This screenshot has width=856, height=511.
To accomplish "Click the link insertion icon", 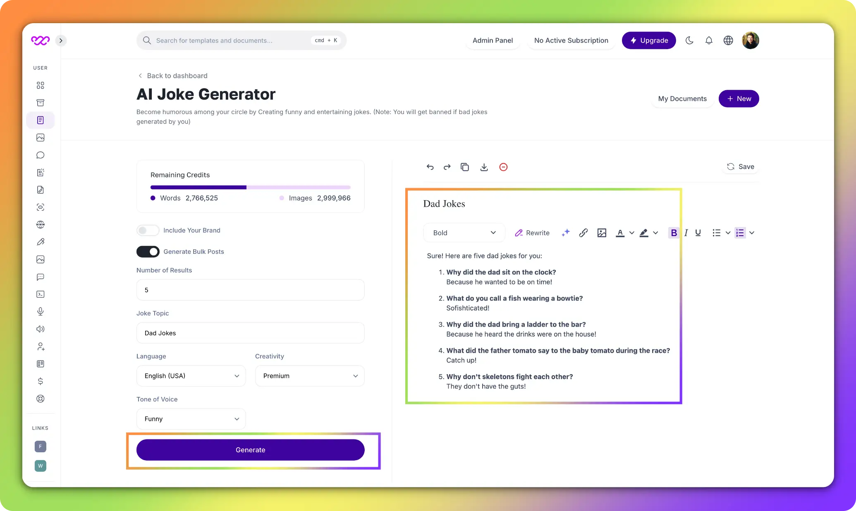I will click(x=583, y=232).
